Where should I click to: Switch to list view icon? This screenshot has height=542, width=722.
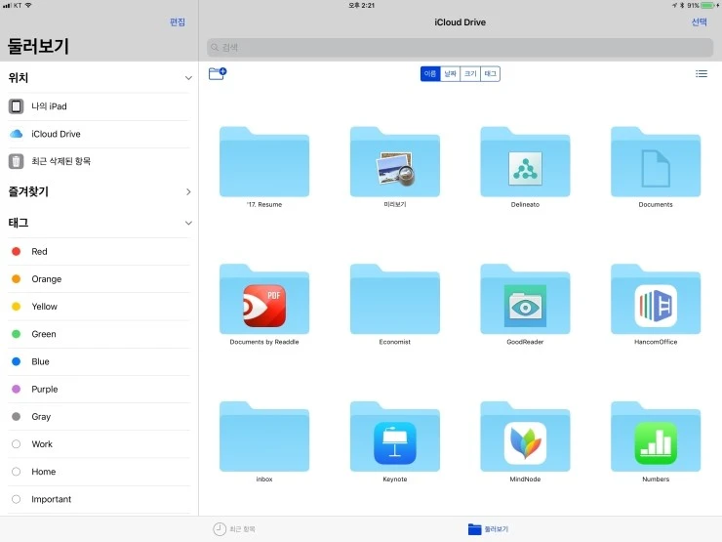click(702, 74)
